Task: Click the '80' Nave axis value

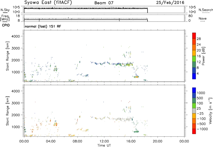Action: tap(191, 16)
